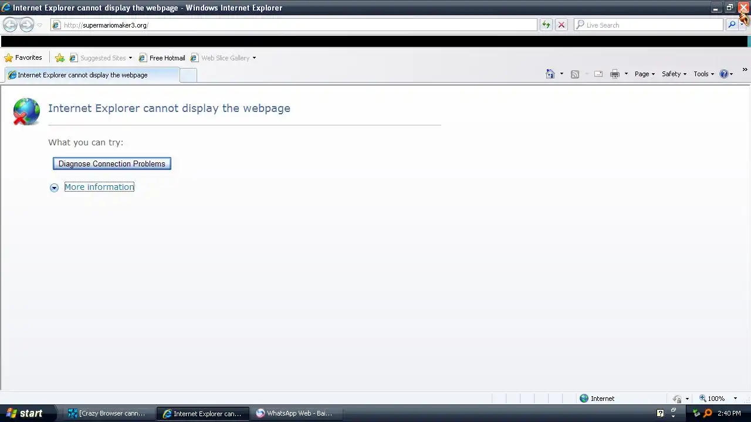The height and width of the screenshot is (422, 751).
Task: Expand More information arrow icon
Action: (x=54, y=188)
